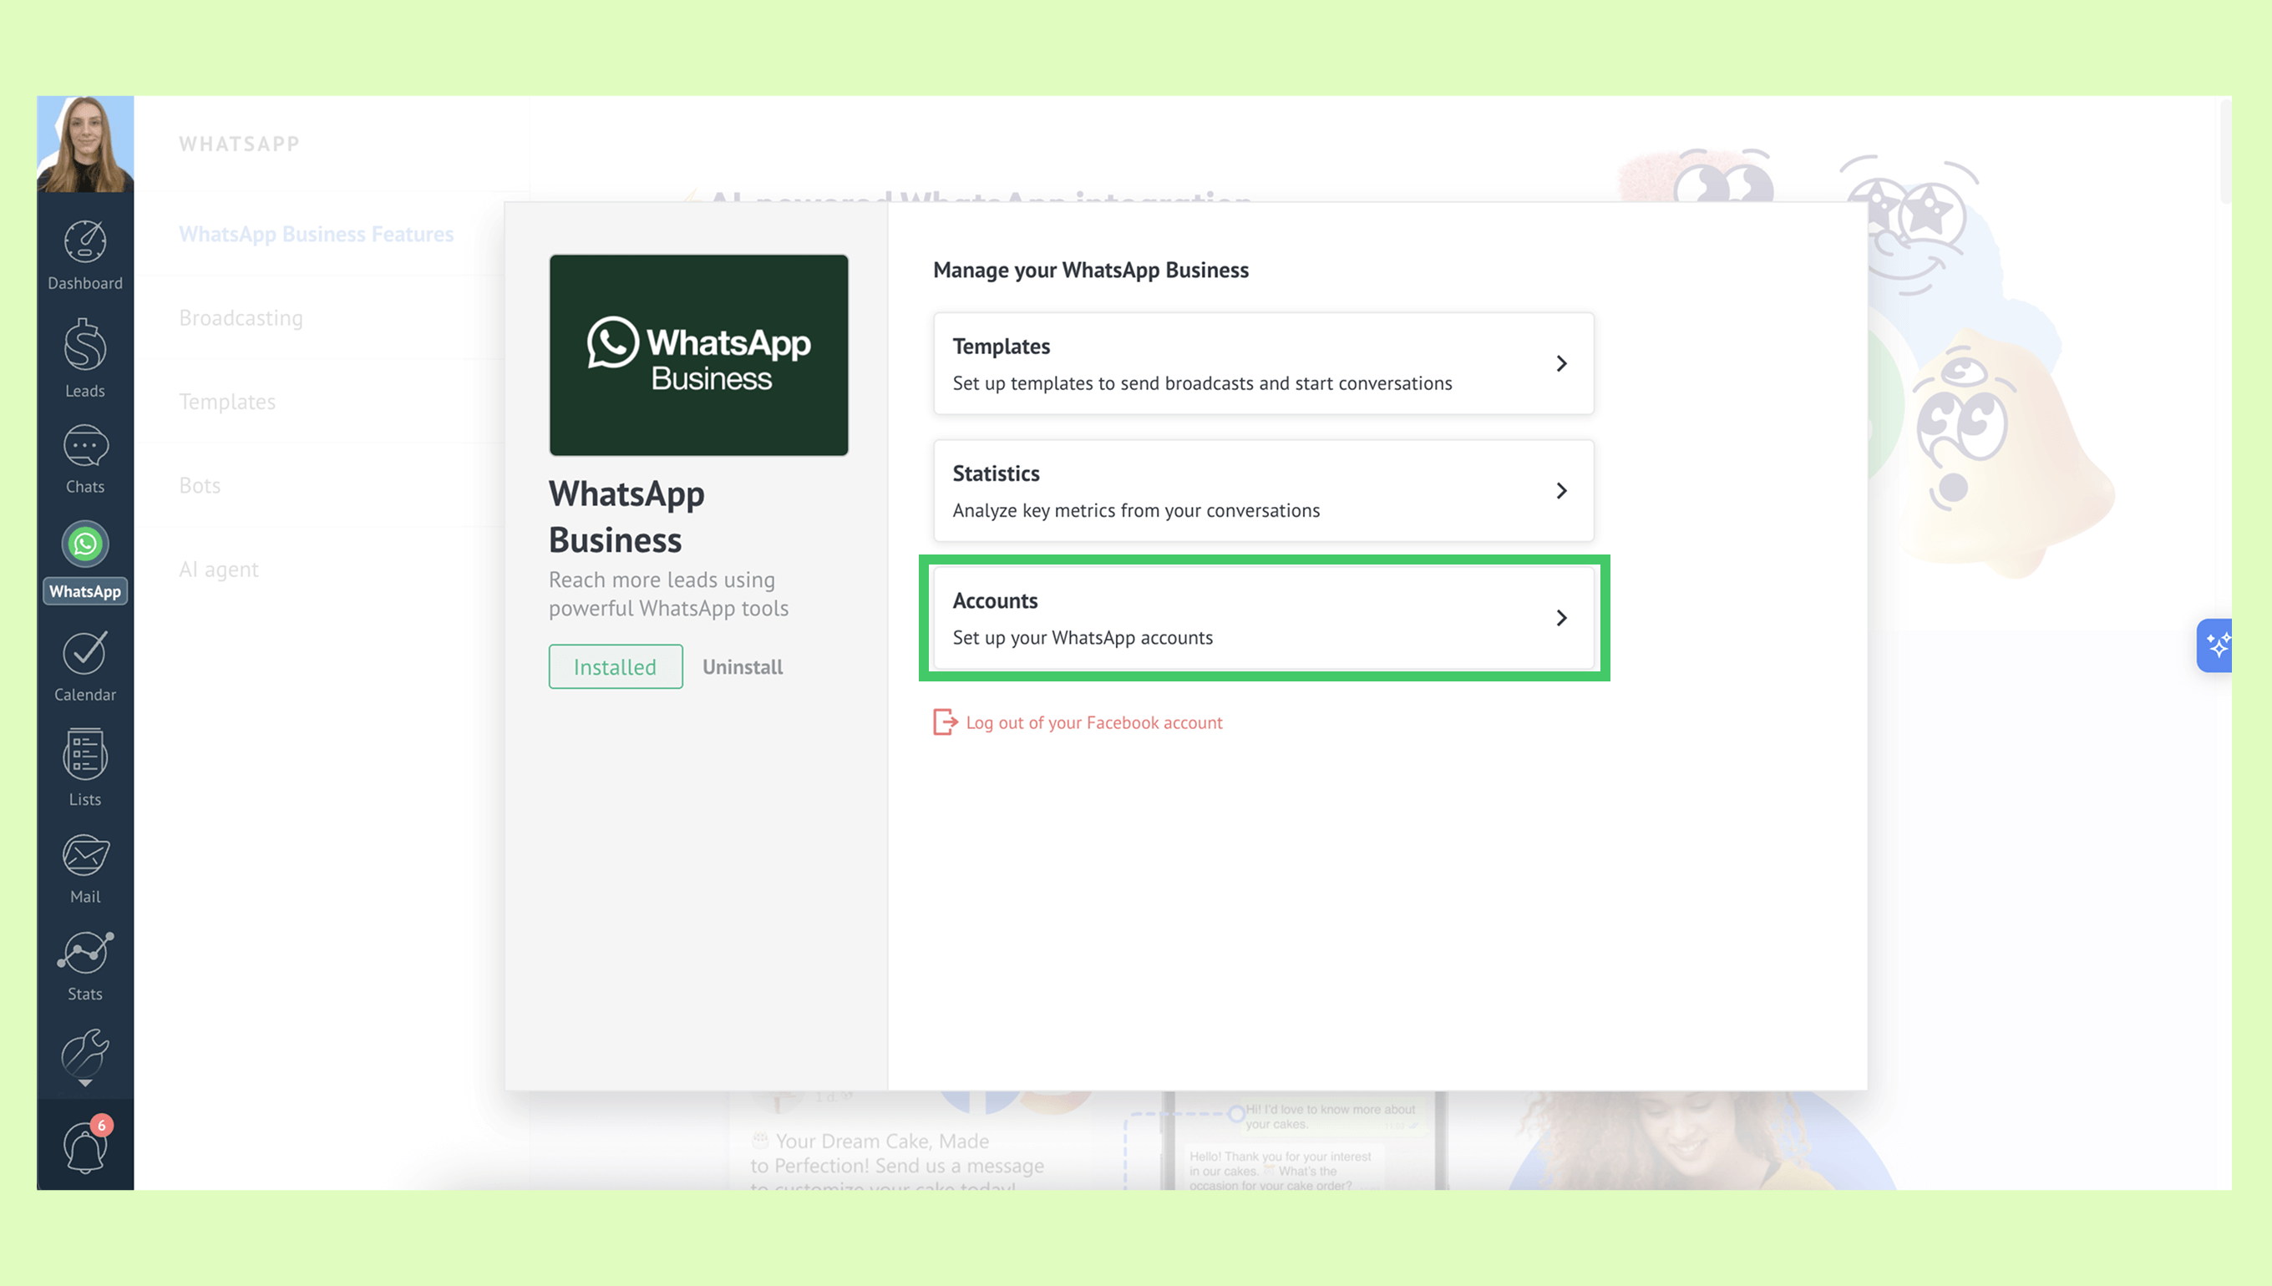The image size is (2272, 1286).
Task: Open Accounts card
Action: (1263, 618)
